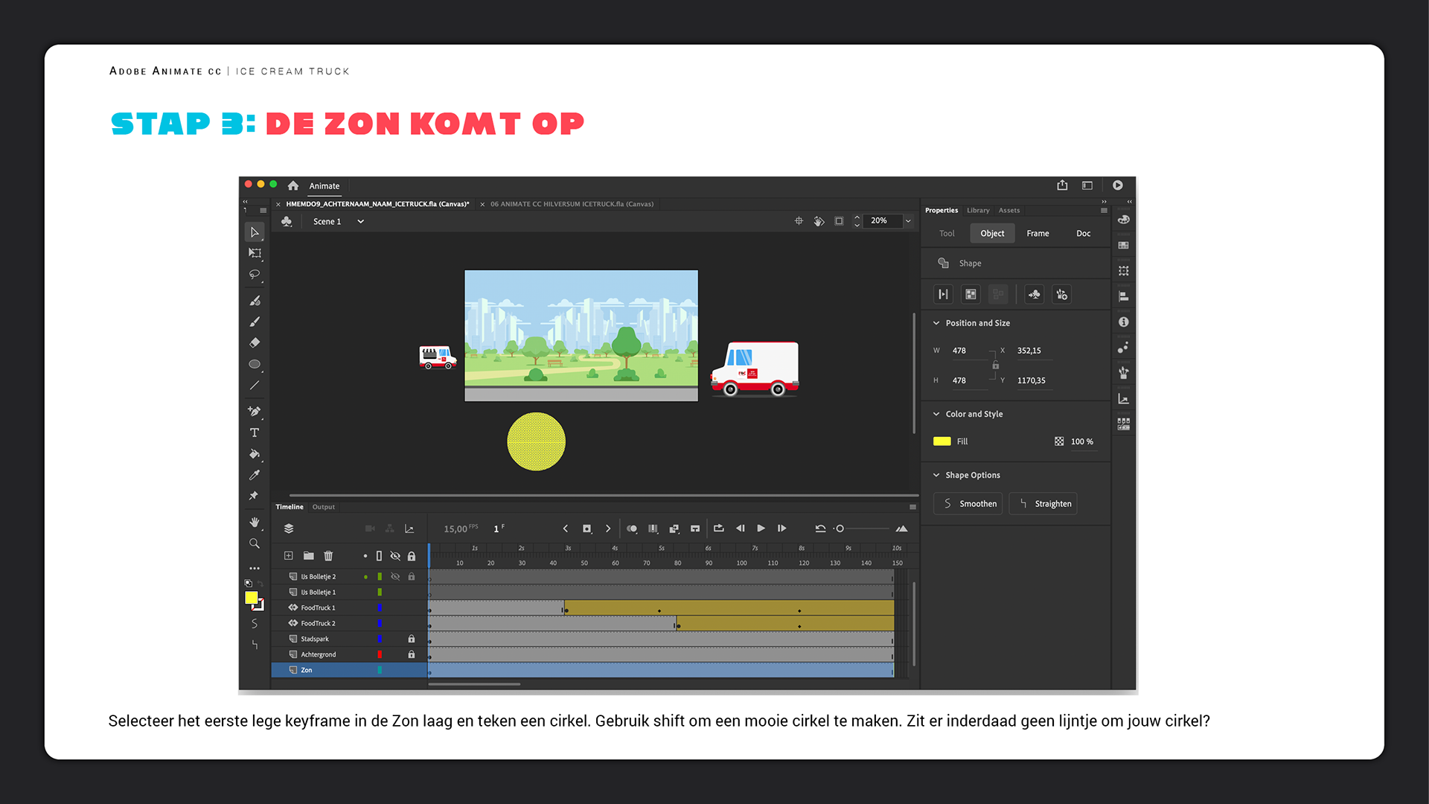
Task: Select the Lasso tool
Action: 255,275
